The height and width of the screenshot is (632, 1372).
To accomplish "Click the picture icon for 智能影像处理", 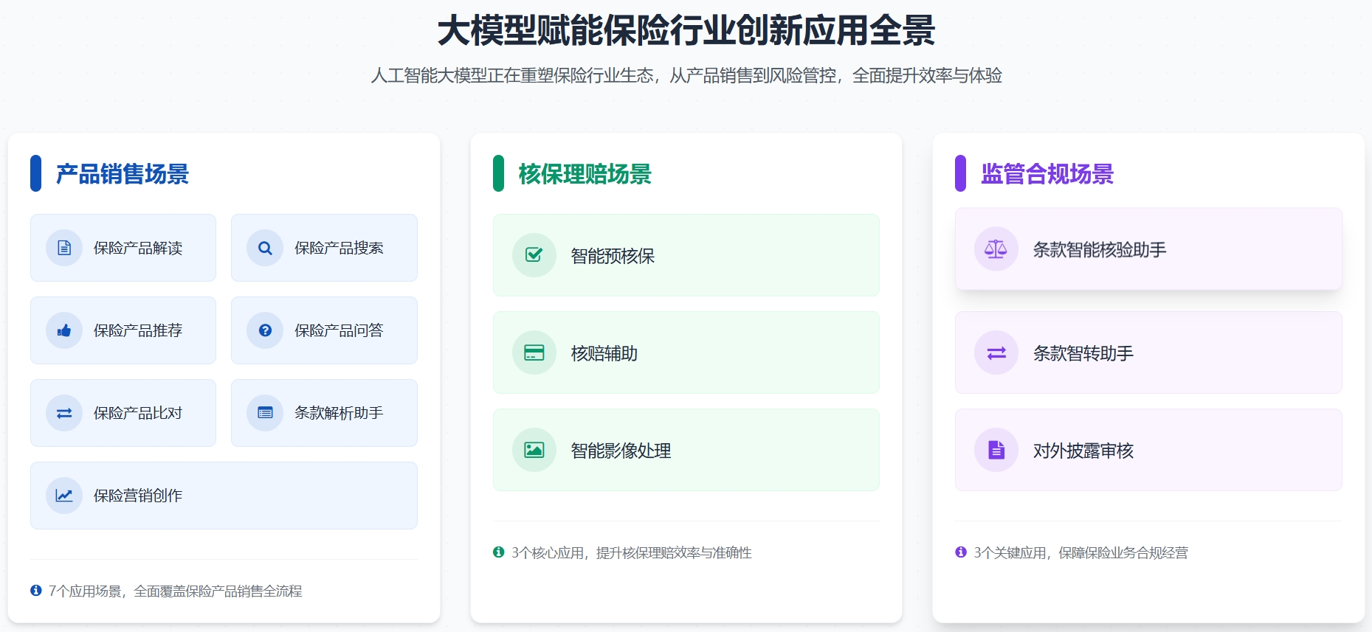I will coord(534,450).
